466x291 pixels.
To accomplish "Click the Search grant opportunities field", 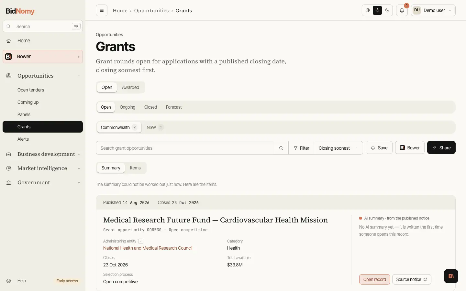I will point(185,148).
